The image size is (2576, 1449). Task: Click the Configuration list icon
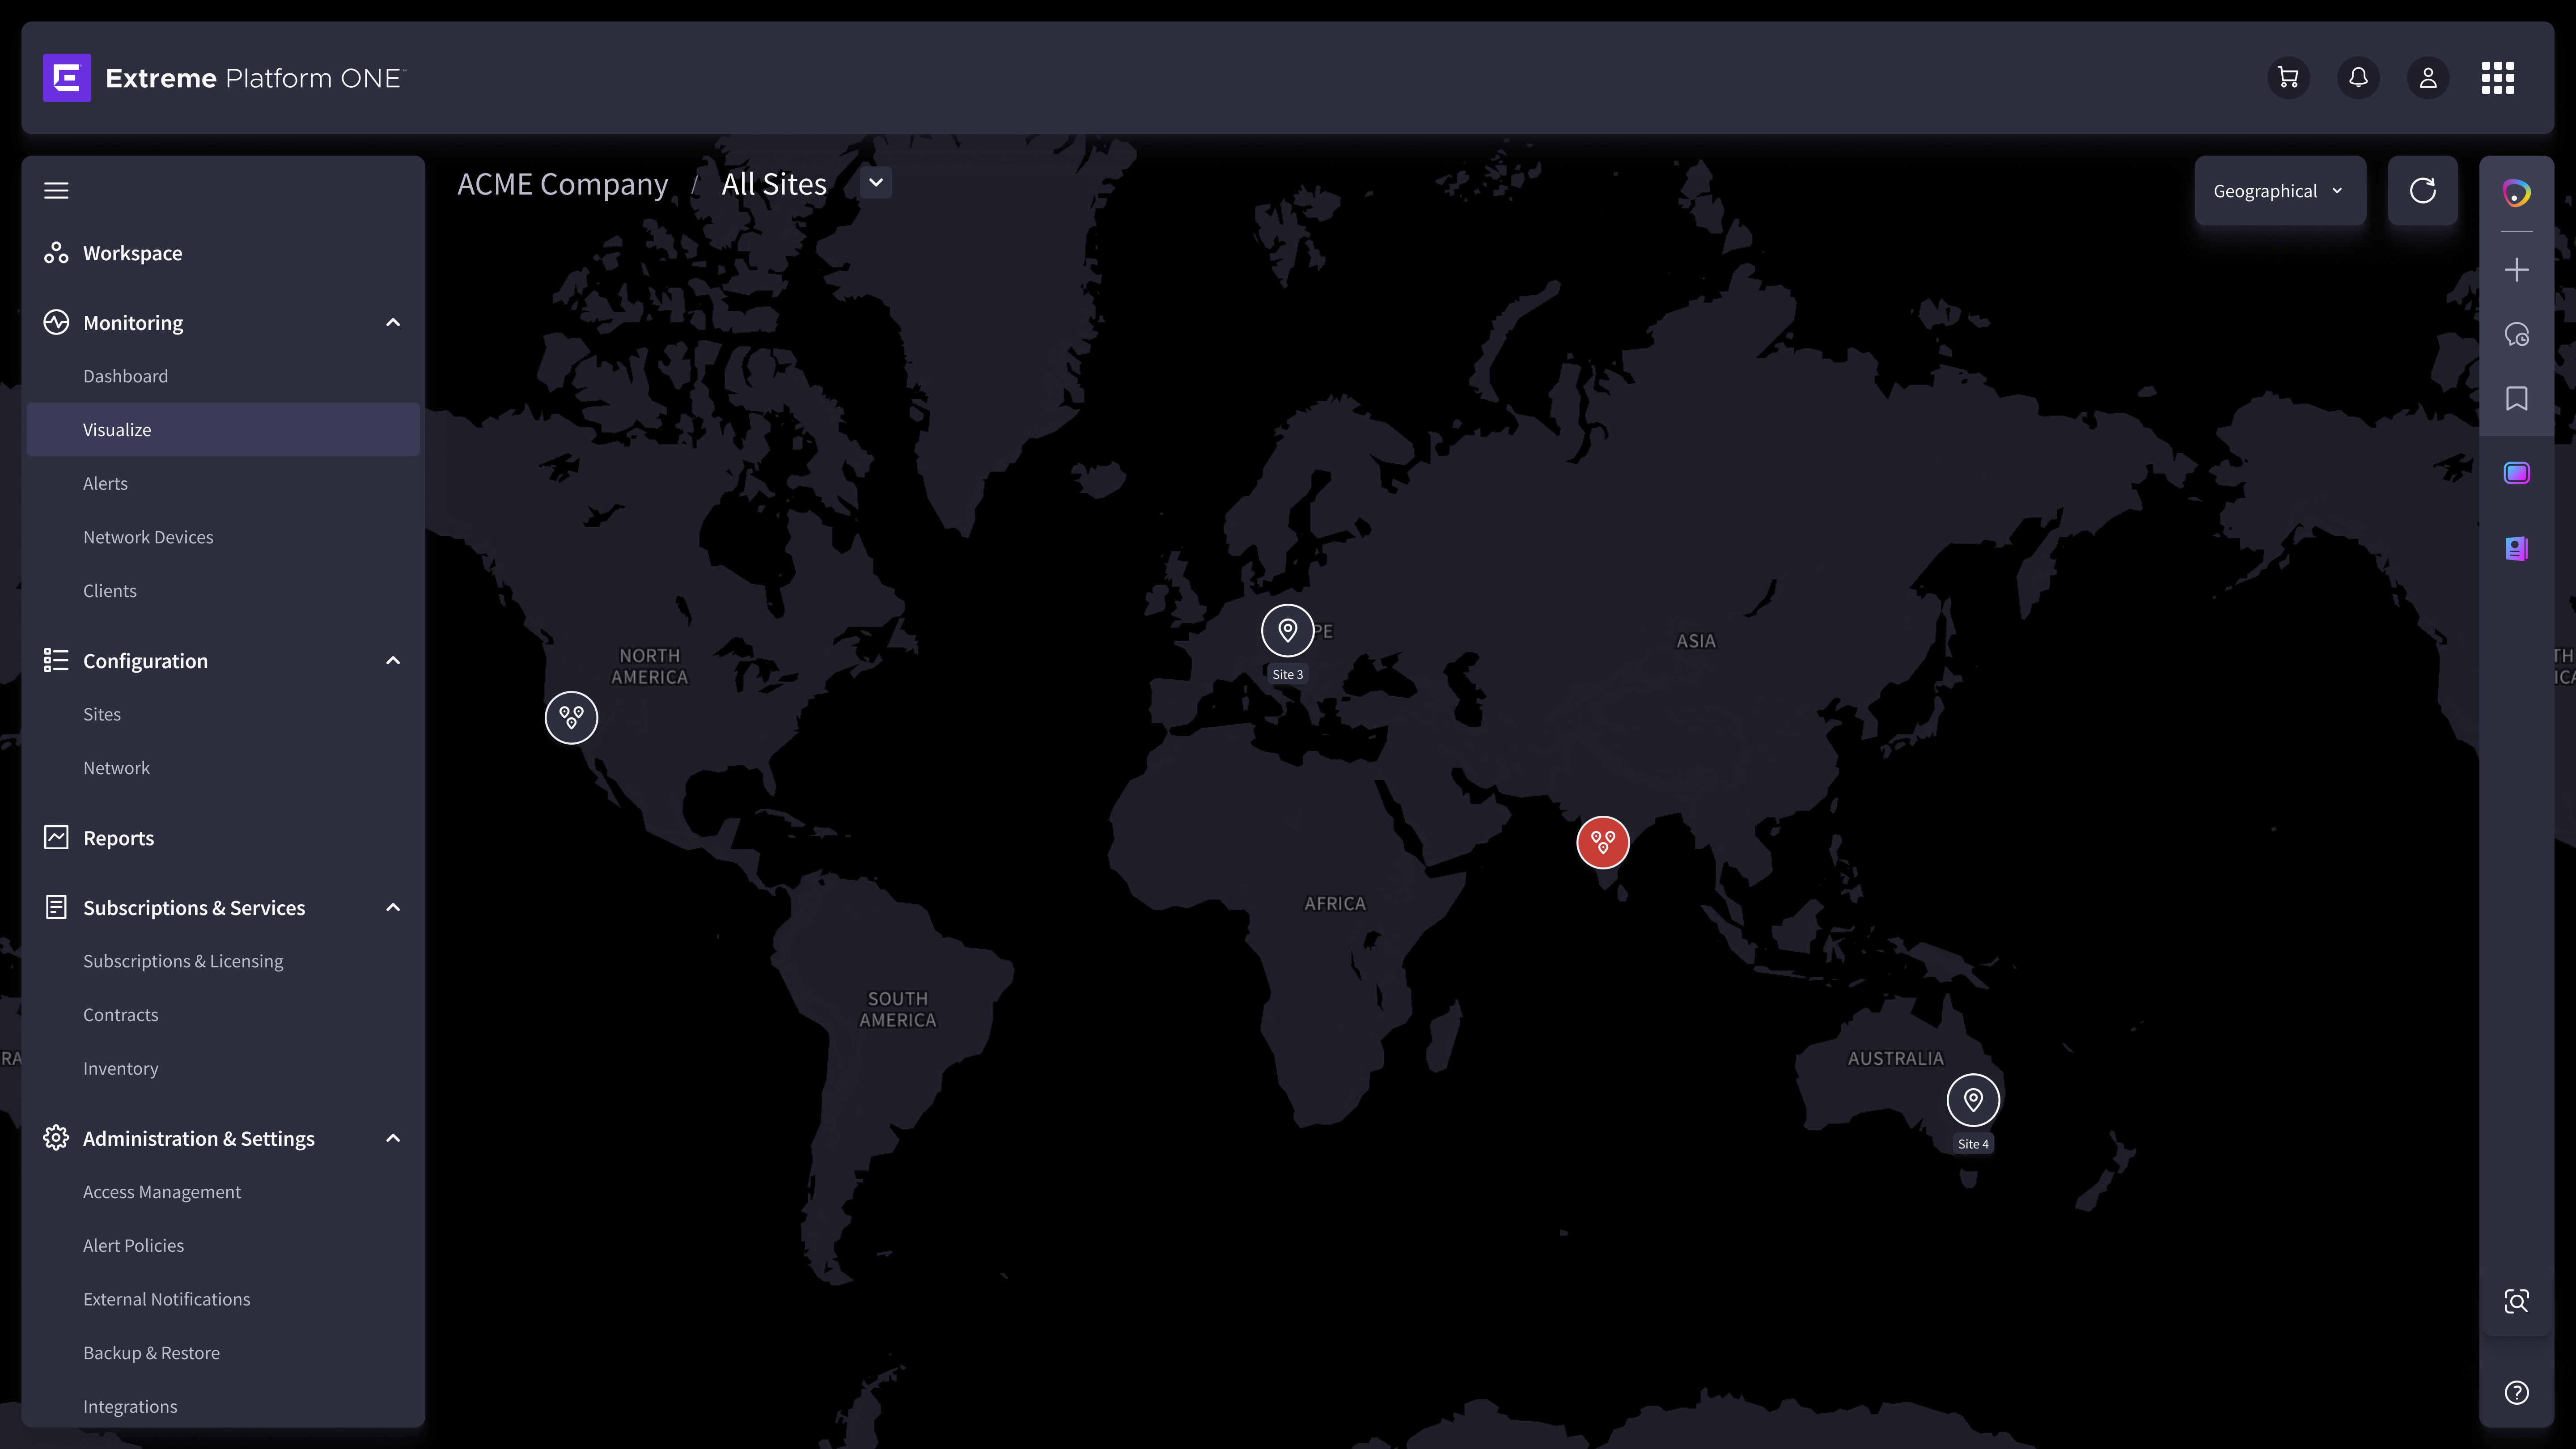(56, 660)
